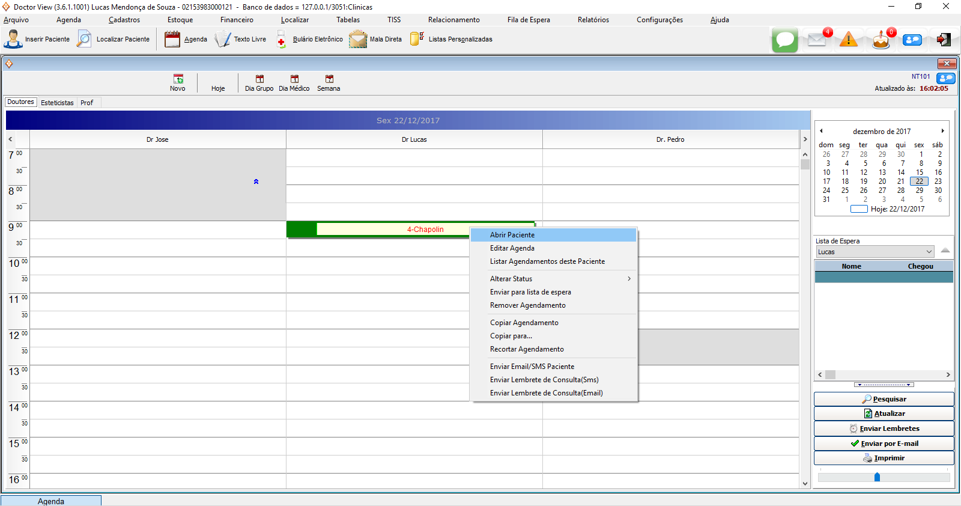Open the Bulário Eletrônico tool
This screenshot has height=506, width=961.
coord(281,40)
